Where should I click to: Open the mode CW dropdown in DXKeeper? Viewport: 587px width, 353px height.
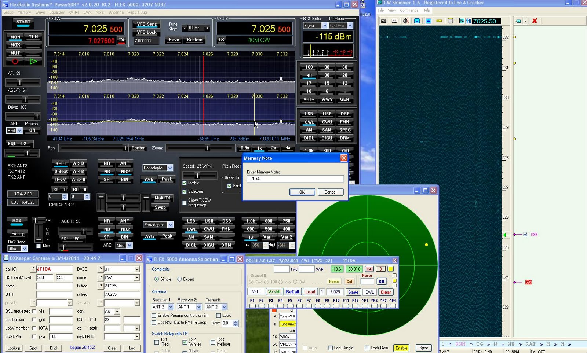(137, 278)
